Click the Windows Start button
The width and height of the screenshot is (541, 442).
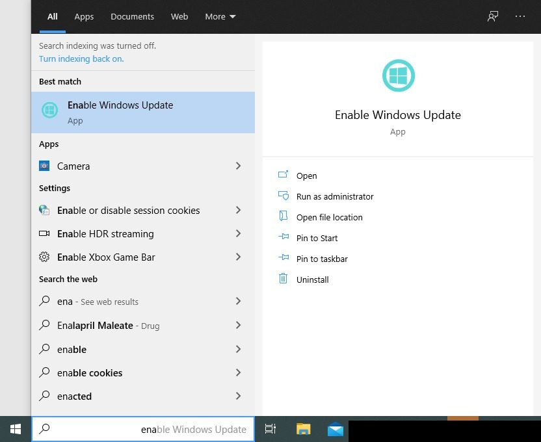[16, 429]
